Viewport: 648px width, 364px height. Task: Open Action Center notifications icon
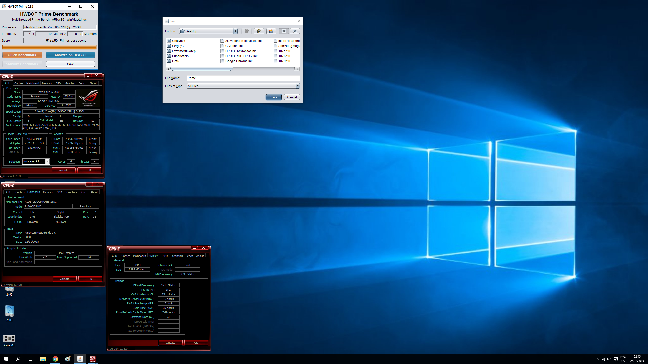point(616,359)
